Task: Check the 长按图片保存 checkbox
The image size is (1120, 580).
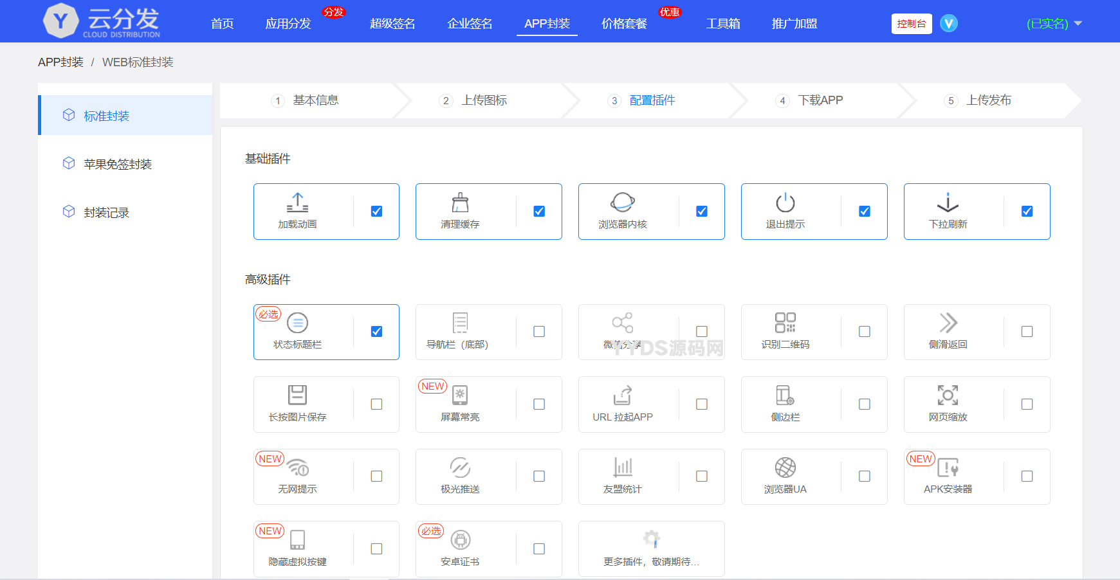Action: pyautogui.click(x=377, y=404)
